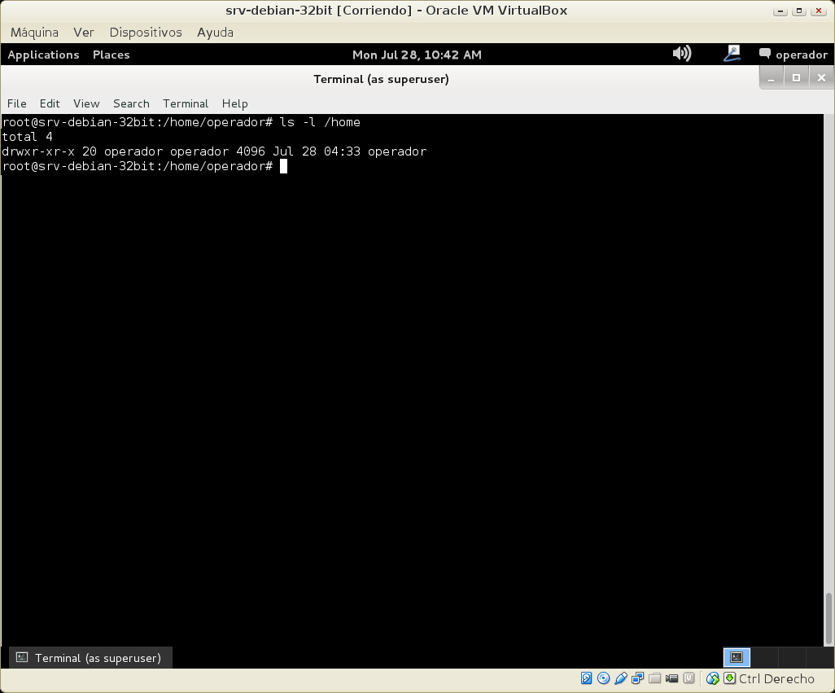This screenshot has height=693, width=835.
Task: Expand the Places menu in top panel
Action: [x=111, y=55]
